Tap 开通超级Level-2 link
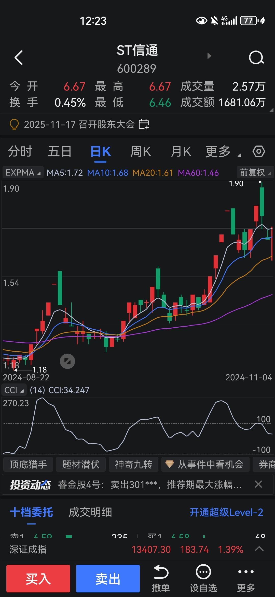 click(x=226, y=512)
